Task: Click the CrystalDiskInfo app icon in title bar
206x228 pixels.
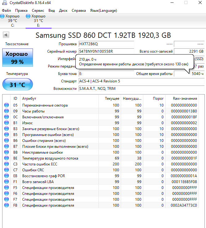Action: pos(5,2)
